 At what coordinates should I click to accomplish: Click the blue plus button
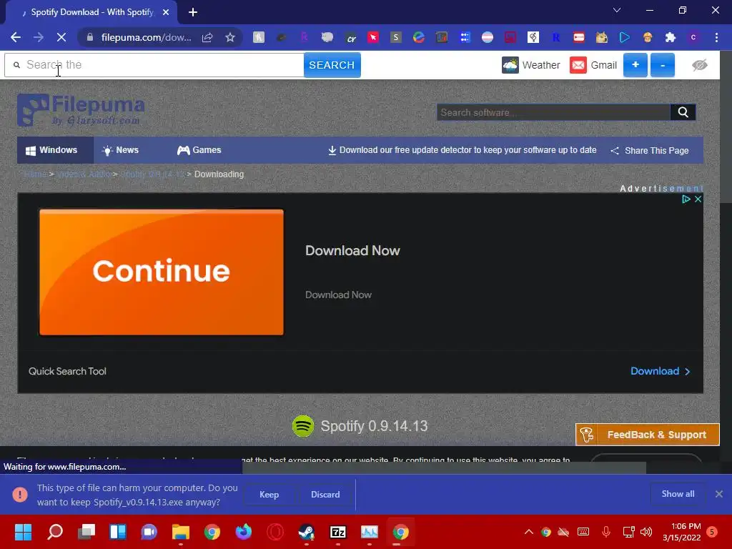point(635,65)
